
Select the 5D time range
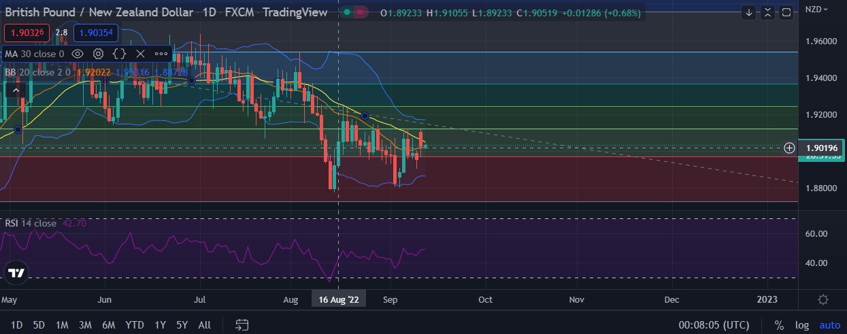tap(39, 325)
